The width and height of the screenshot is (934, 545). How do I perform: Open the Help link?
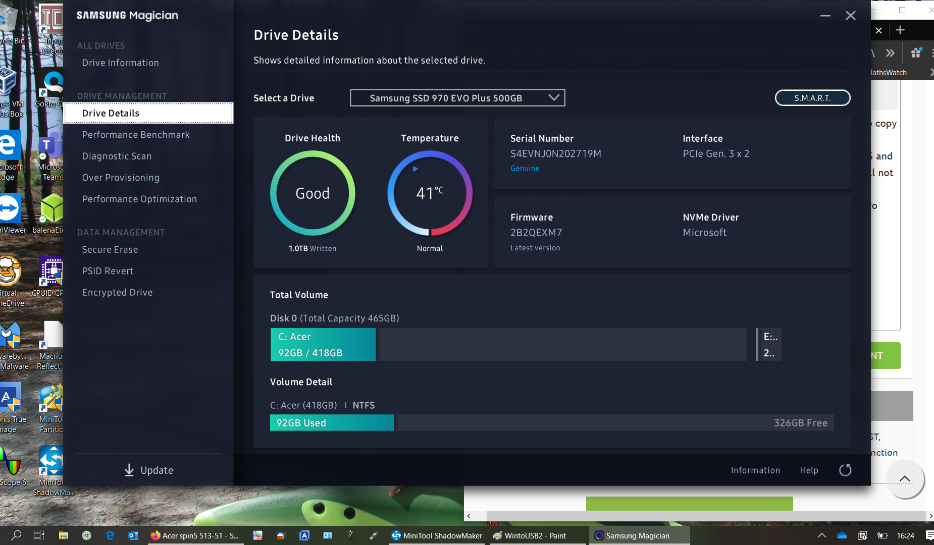click(x=809, y=470)
